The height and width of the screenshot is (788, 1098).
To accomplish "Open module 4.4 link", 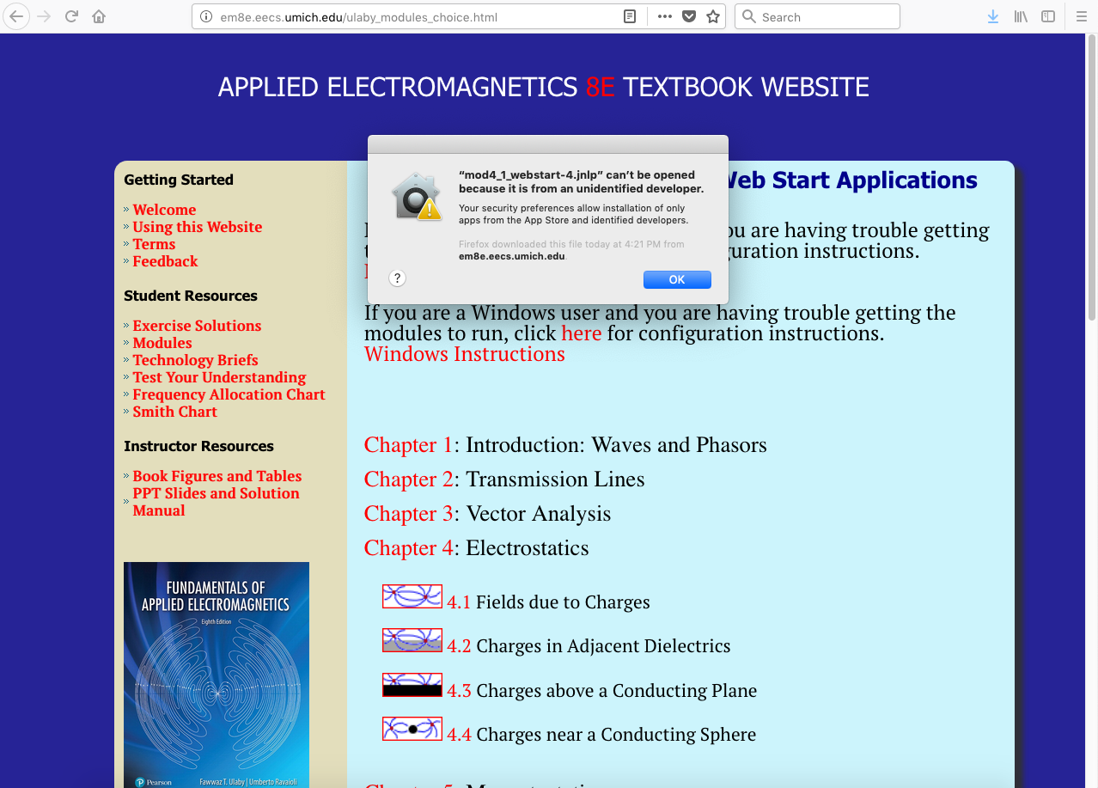I will pos(459,735).
